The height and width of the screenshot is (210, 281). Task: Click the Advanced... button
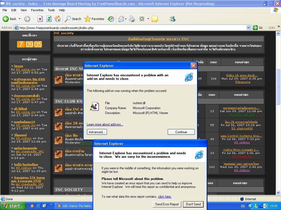click(x=97, y=132)
